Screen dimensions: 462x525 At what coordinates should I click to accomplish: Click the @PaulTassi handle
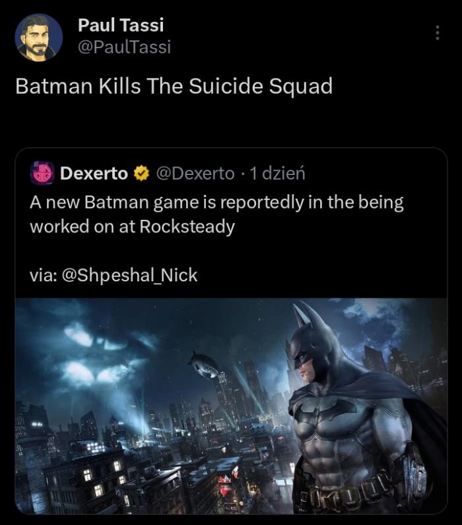tap(124, 46)
